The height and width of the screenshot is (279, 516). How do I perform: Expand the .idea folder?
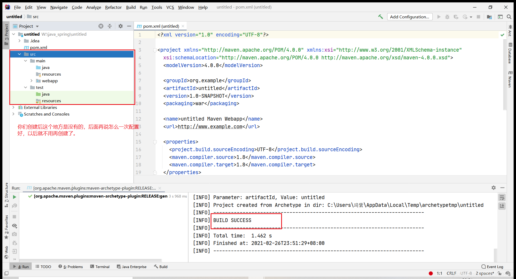click(19, 41)
